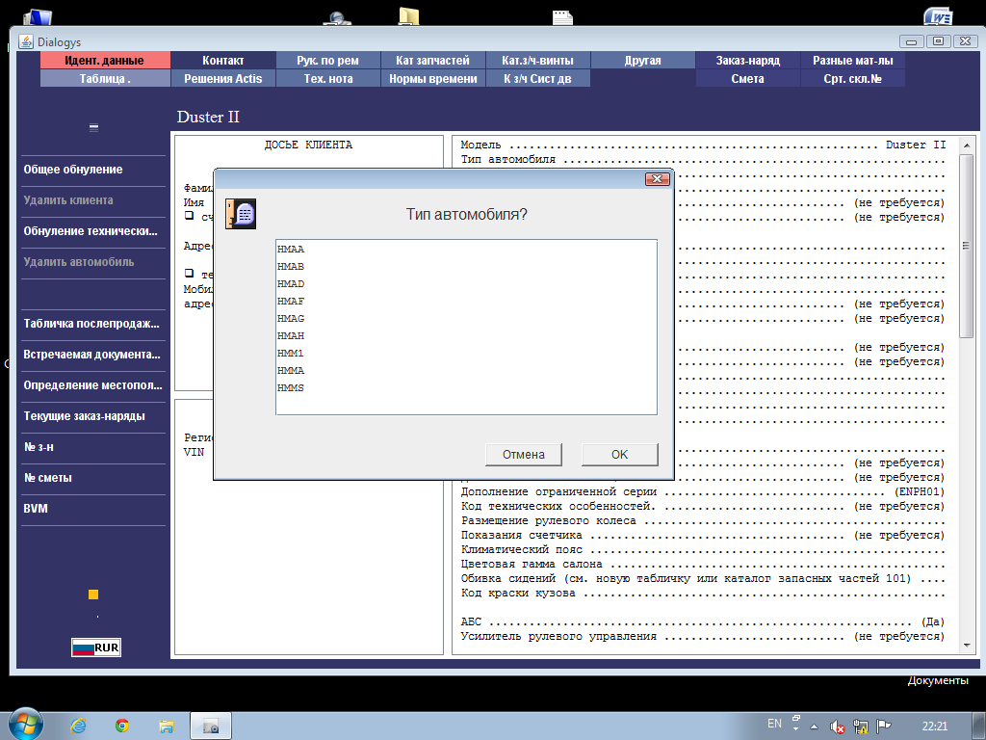Click the EN language indicator
Screen dimensions: 986x740
775,724
